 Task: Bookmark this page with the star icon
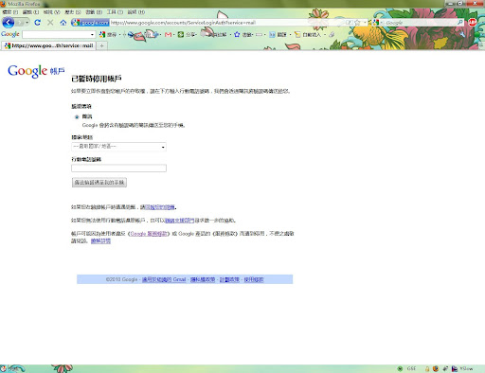[x=357, y=23]
